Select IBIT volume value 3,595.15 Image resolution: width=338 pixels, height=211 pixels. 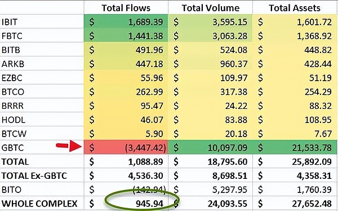click(x=230, y=22)
